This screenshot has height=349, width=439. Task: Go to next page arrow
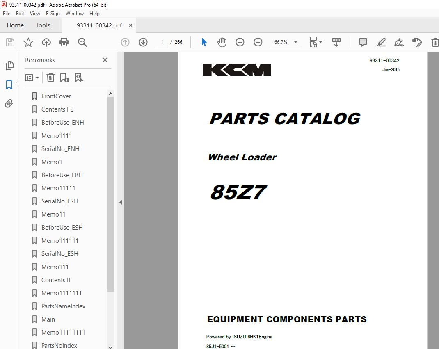pyautogui.click(x=143, y=42)
